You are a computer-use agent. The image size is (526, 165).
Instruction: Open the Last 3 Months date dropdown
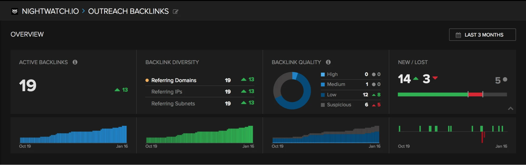point(482,35)
